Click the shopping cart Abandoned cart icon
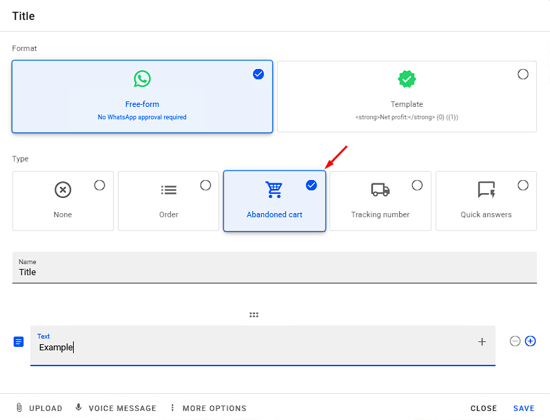 tap(274, 190)
